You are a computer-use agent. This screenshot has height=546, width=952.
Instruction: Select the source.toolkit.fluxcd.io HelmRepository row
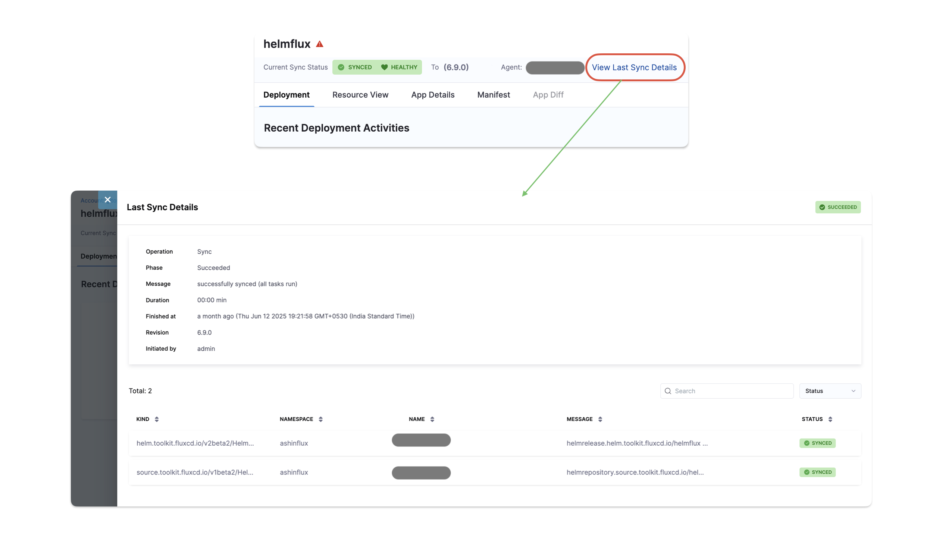coord(195,473)
